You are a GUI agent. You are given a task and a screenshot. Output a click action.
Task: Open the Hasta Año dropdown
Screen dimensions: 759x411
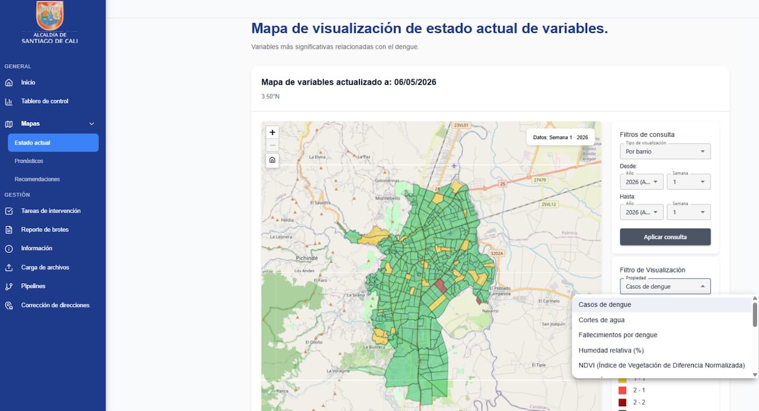pyautogui.click(x=642, y=212)
